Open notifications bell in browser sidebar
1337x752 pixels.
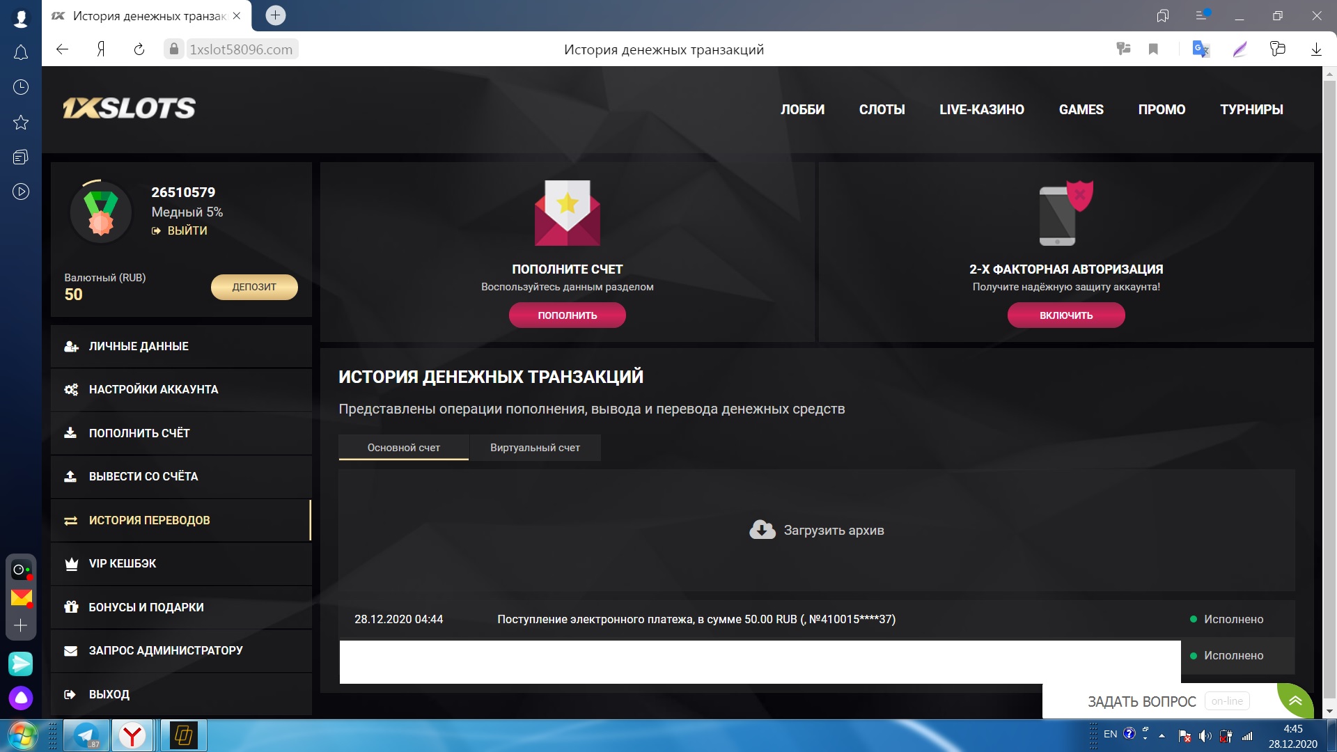21,53
